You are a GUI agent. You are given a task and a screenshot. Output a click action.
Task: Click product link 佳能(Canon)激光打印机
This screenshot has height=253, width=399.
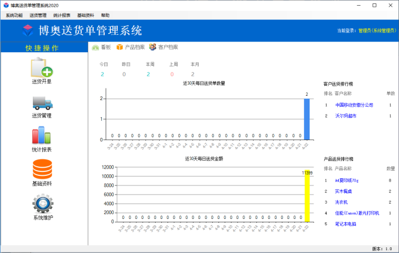357,213
